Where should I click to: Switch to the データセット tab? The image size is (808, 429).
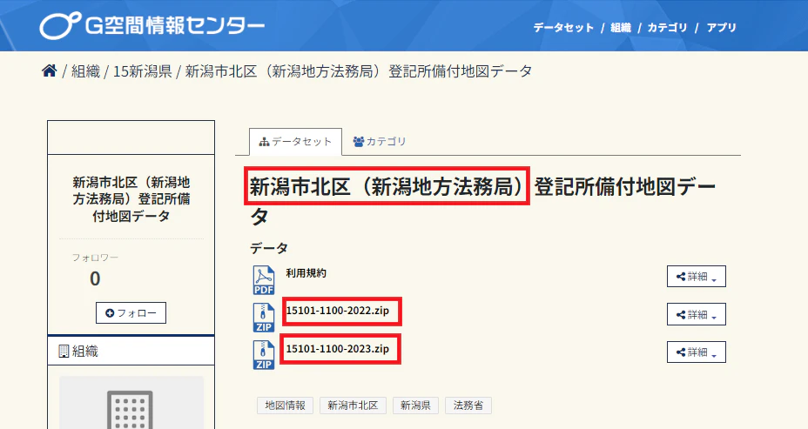tap(295, 142)
